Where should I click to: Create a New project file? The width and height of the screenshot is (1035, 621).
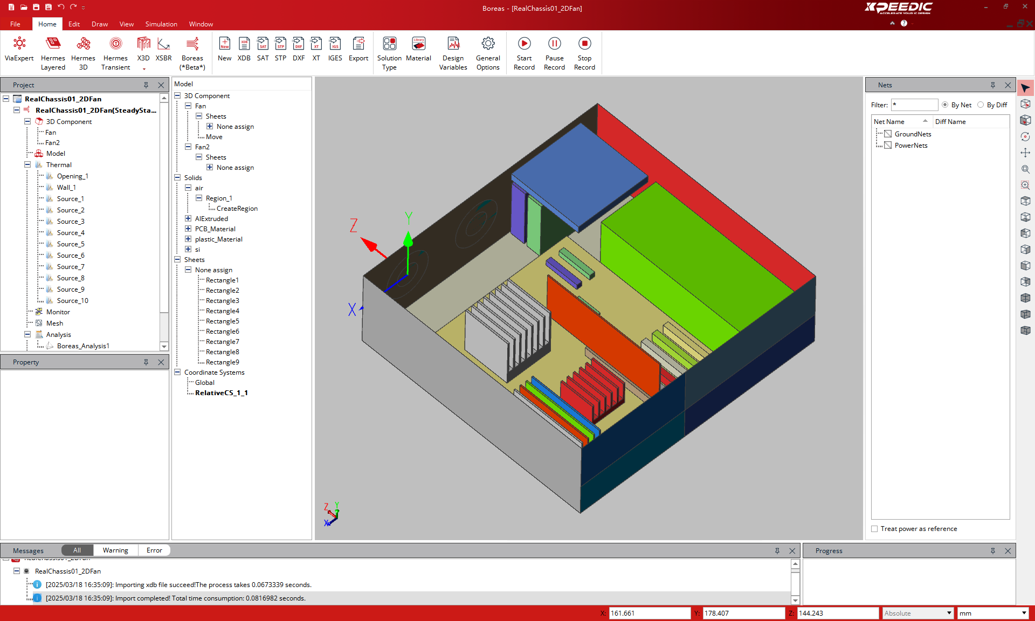click(x=224, y=50)
